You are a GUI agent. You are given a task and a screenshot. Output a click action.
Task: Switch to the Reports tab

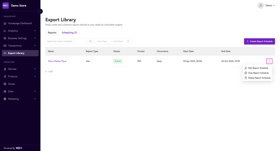[52, 33]
